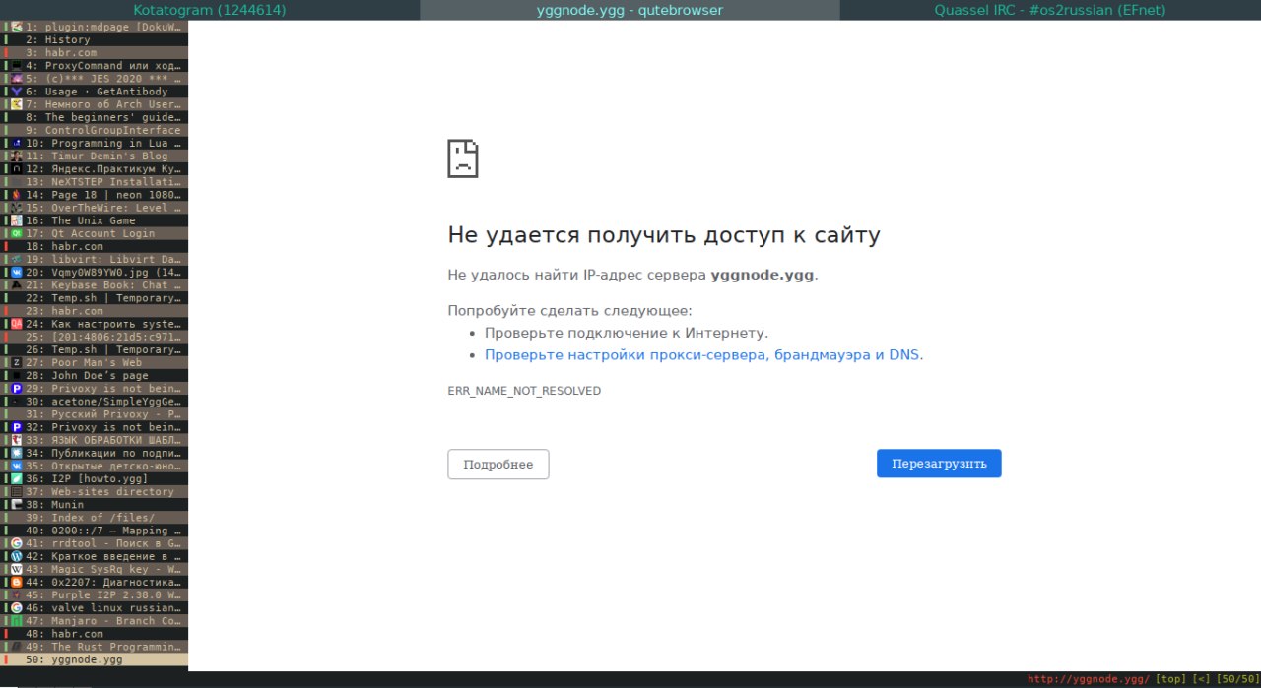The width and height of the screenshot is (1261, 688).
Task: Click the Privoxy P favicon on tab 29
Action: coord(17,388)
